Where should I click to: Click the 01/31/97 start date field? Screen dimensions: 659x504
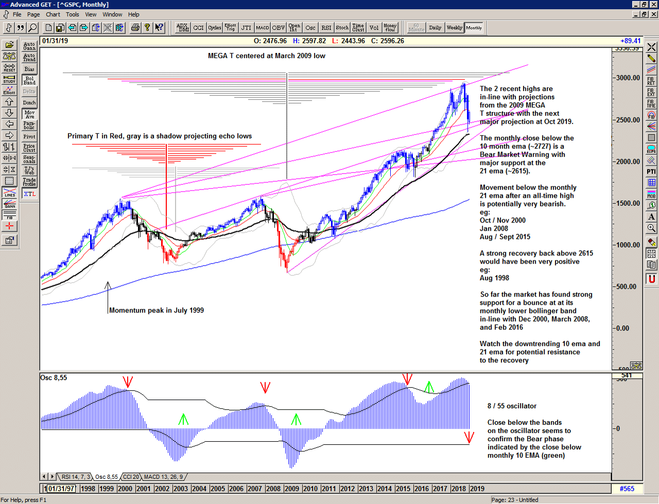coord(61,489)
